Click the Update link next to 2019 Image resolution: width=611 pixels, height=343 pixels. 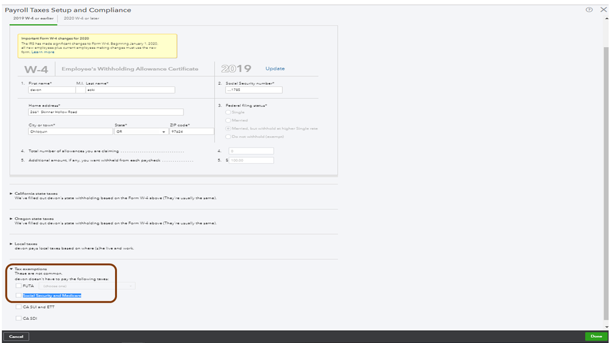pos(275,68)
